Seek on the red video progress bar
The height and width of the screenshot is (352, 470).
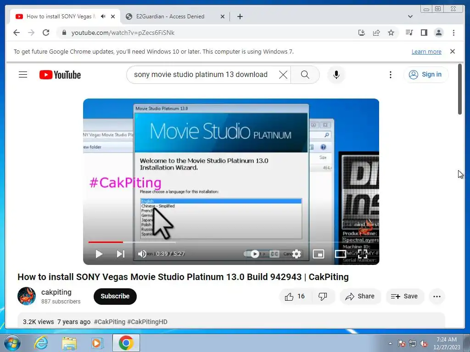pos(106,242)
